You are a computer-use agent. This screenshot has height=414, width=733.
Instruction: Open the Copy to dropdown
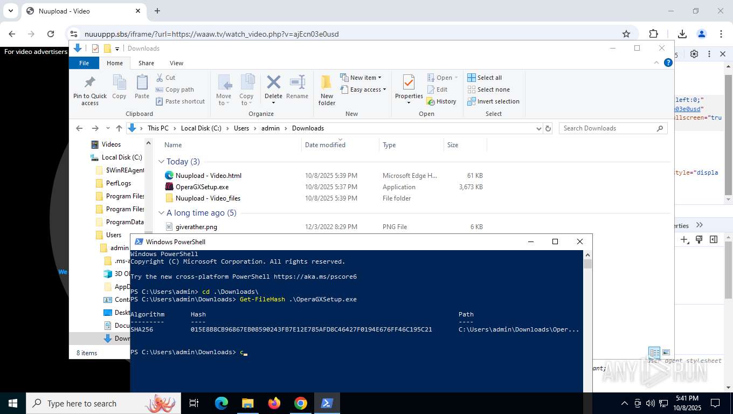click(x=246, y=90)
